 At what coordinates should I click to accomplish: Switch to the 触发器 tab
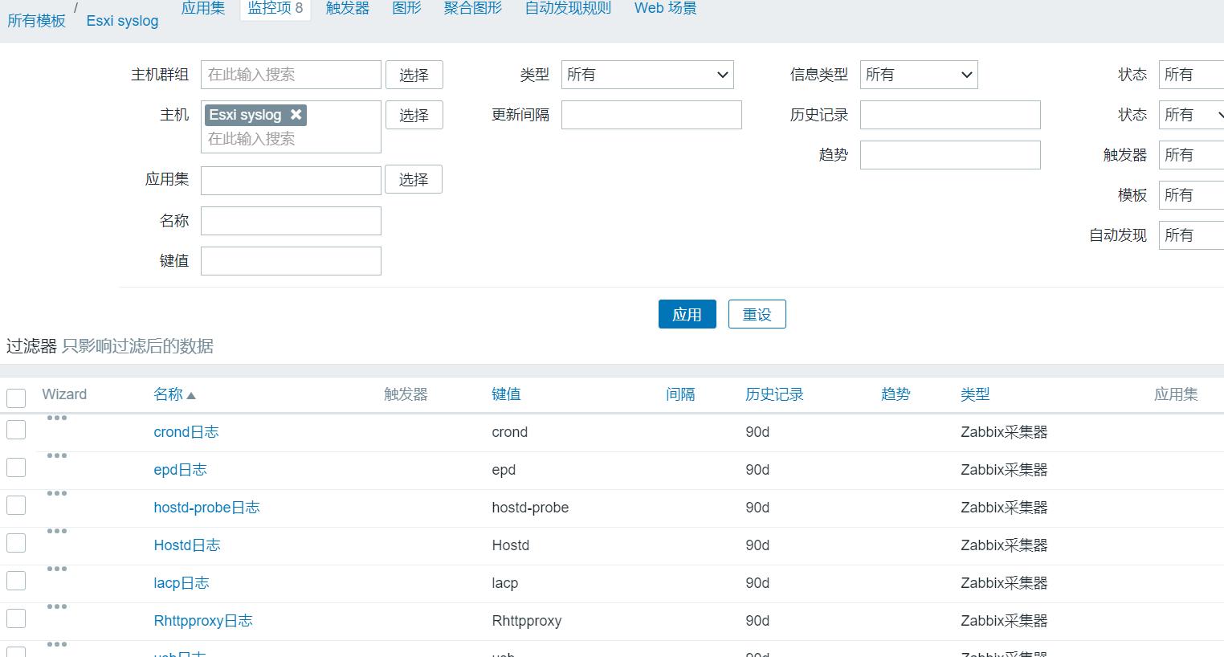[x=347, y=8]
